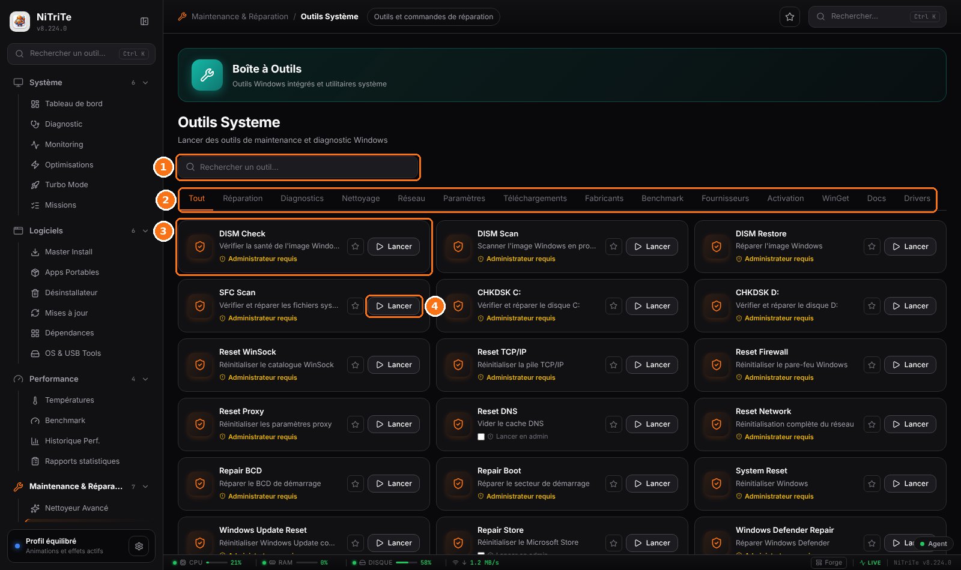
Task: Collapse the Logiciels section
Action: [x=145, y=231]
